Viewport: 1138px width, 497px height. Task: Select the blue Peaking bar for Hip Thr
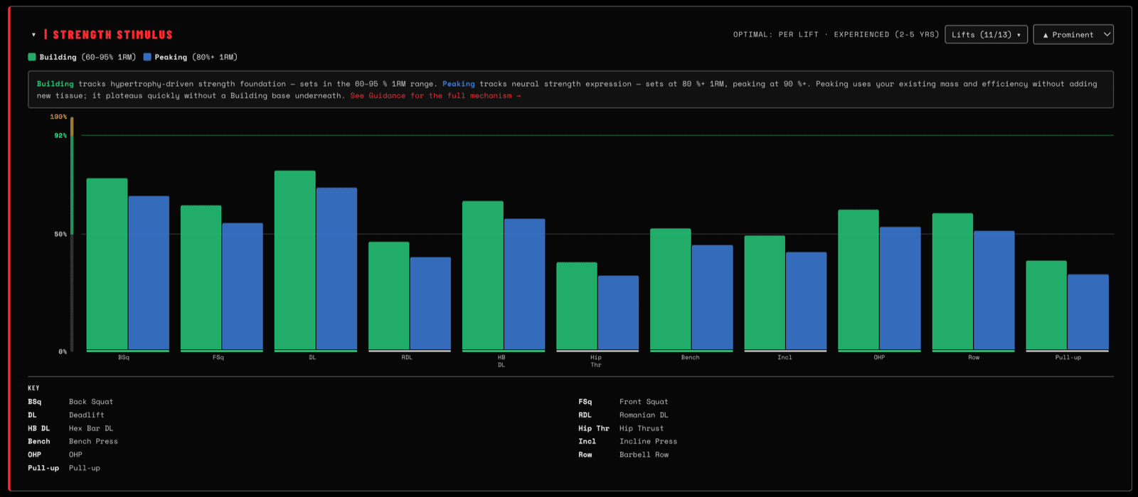[x=619, y=313]
